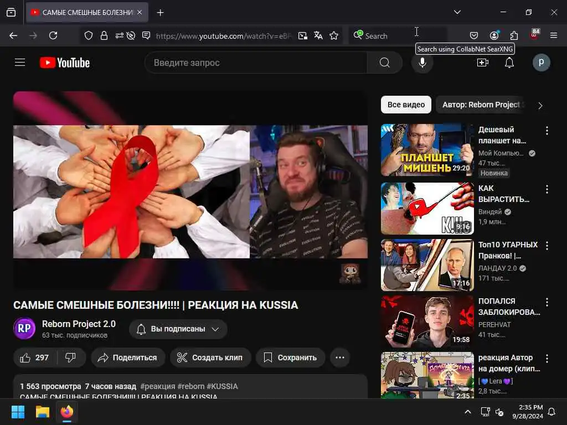
Task: Click the Введите запрос search field
Action: [256, 63]
